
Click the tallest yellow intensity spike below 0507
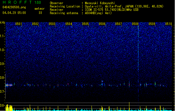click(x=129, y=107)
